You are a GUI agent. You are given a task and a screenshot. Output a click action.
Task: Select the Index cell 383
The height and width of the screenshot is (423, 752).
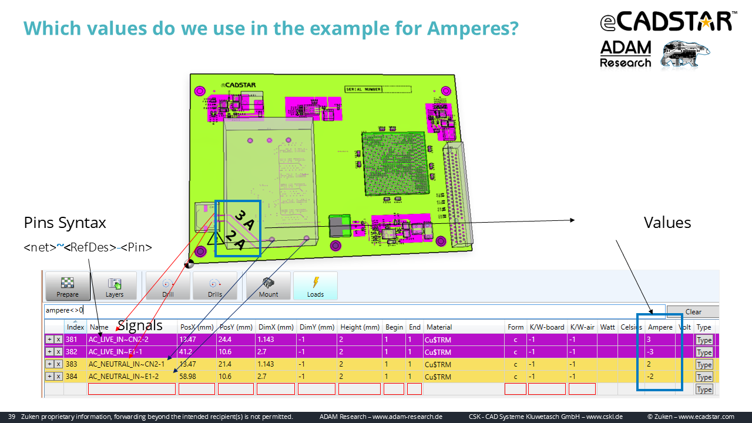75,364
